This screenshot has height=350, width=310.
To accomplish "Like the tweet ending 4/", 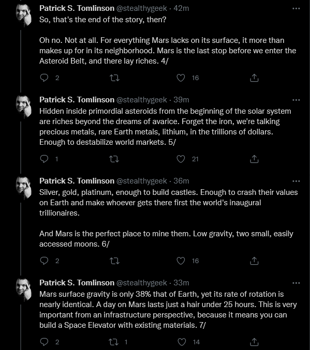I will point(181,78).
